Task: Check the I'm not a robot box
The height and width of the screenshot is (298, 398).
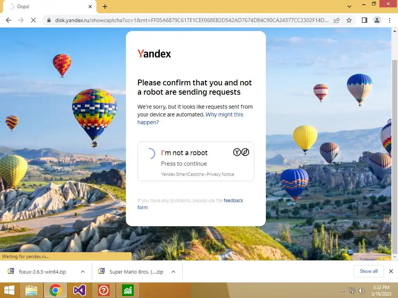Action: click(x=151, y=154)
